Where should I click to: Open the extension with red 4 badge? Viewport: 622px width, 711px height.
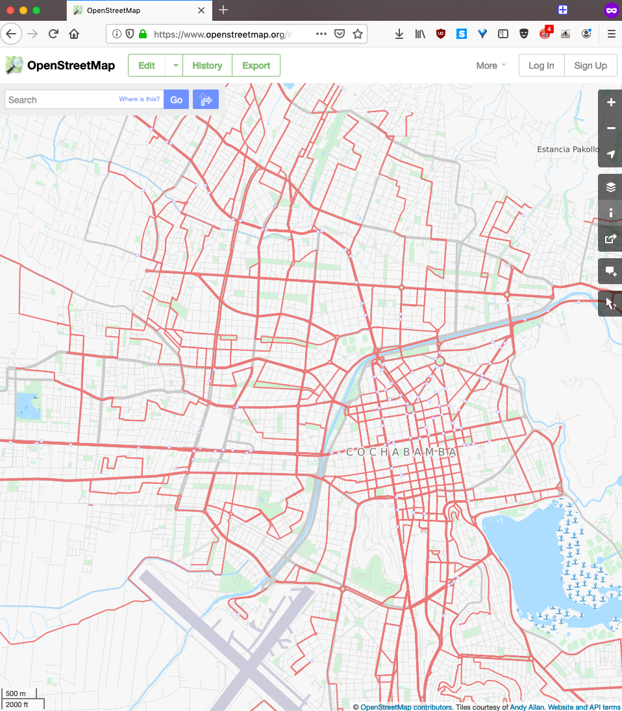click(545, 33)
